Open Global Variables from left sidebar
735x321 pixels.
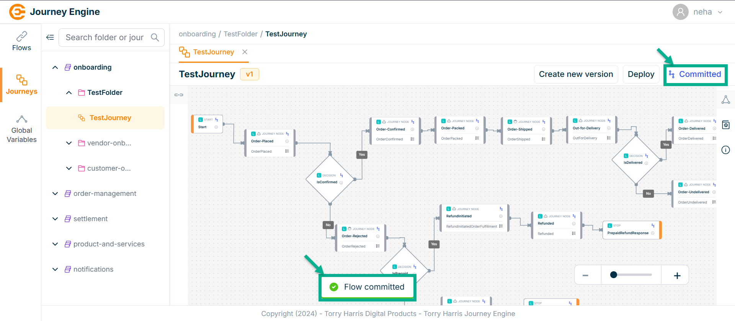pyautogui.click(x=21, y=129)
